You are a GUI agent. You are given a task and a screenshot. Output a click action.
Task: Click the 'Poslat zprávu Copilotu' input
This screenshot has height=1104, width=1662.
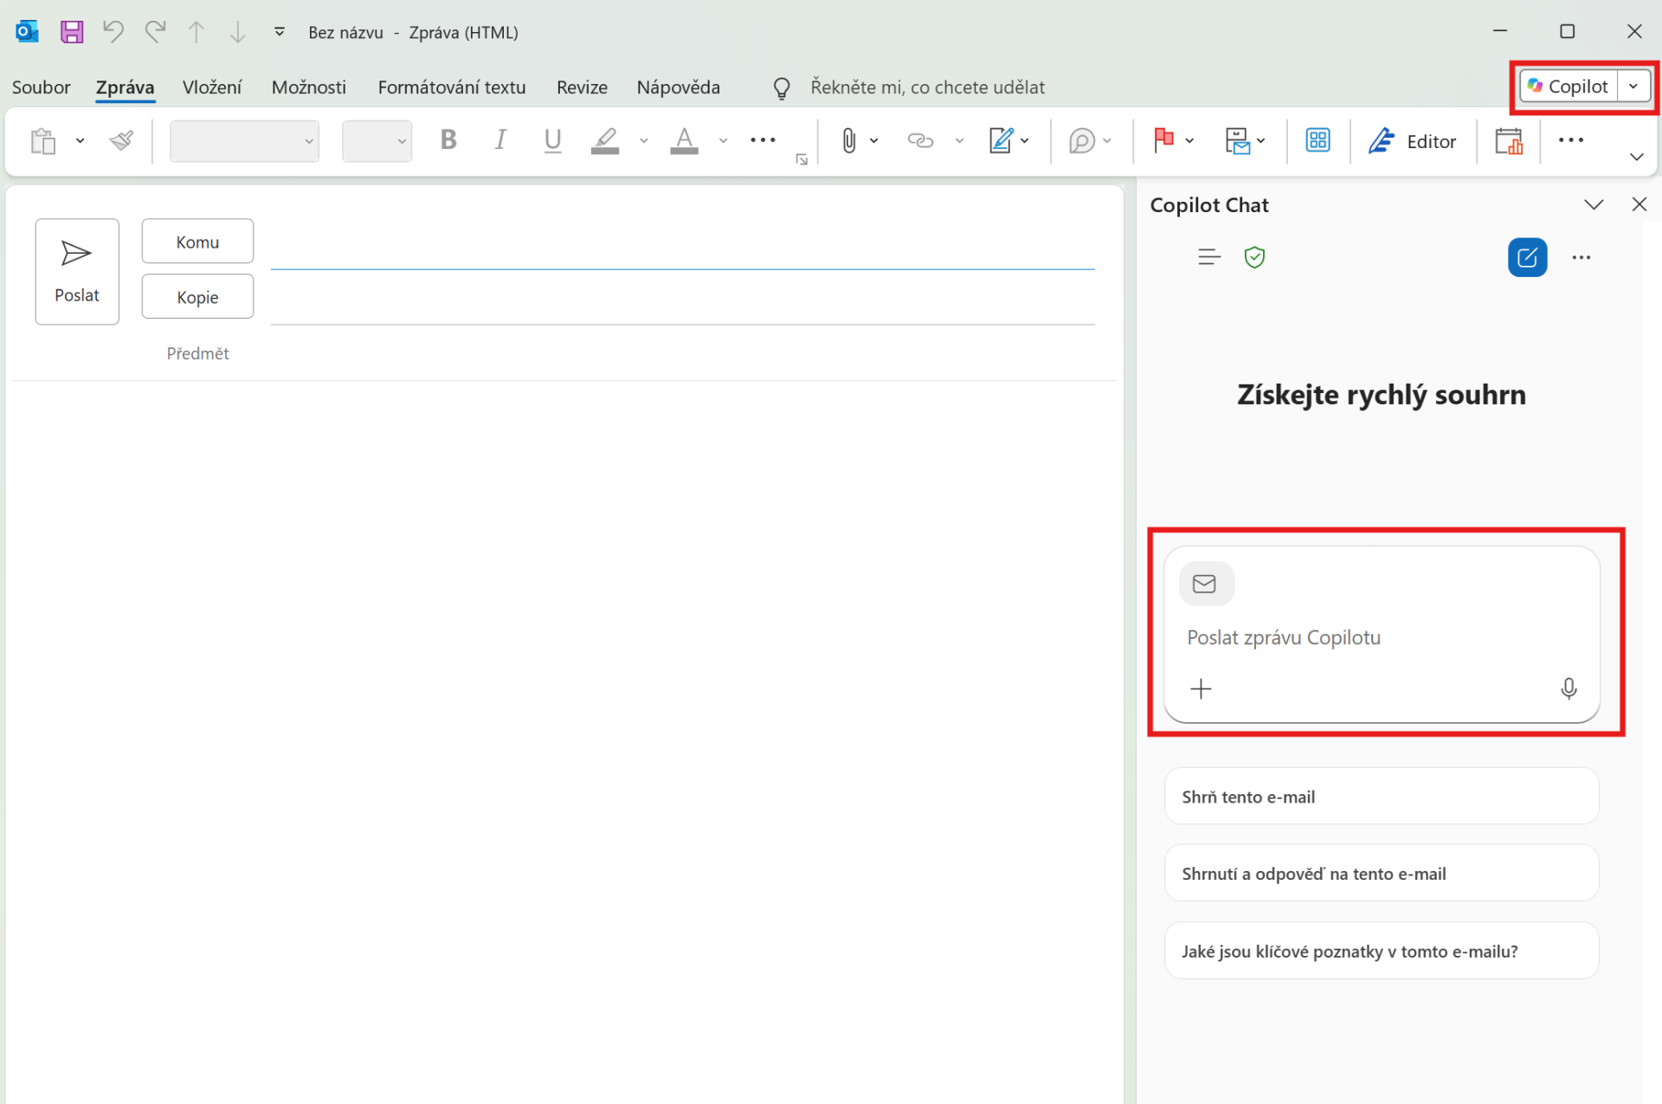1381,636
